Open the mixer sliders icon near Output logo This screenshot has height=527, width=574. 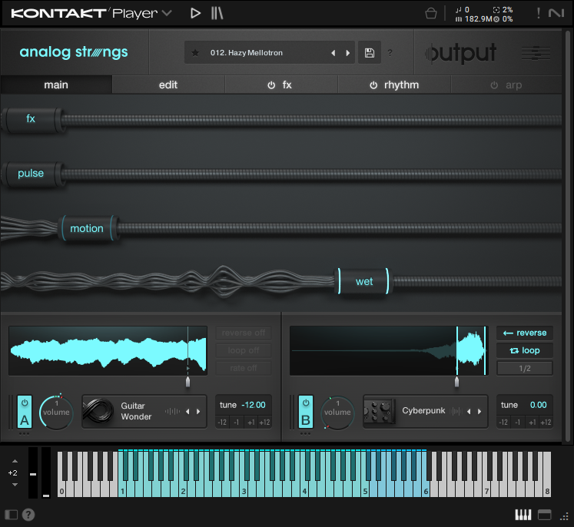click(x=536, y=53)
